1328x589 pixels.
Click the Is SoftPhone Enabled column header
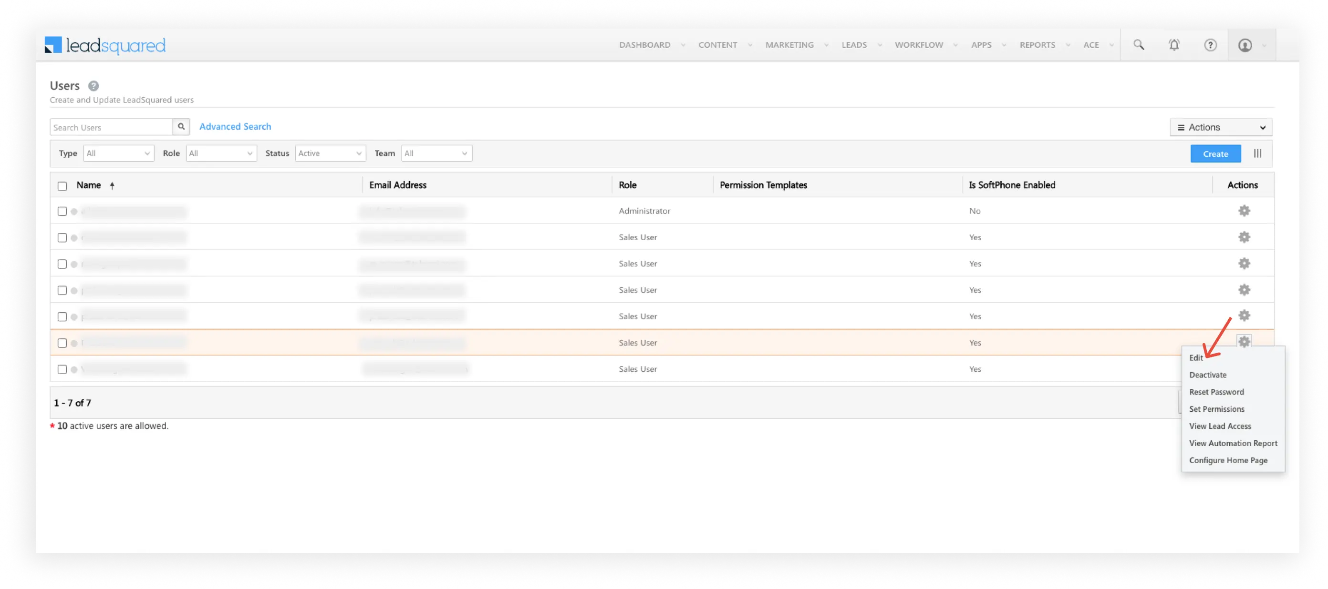point(1011,185)
